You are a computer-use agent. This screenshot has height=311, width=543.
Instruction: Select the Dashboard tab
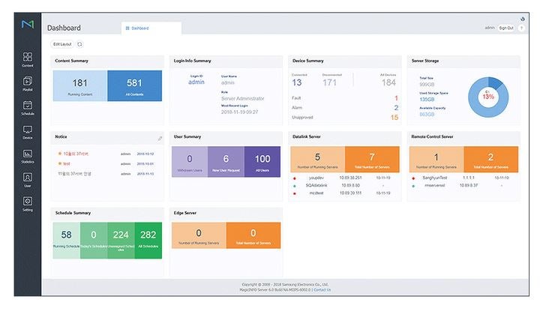[151, 28]
